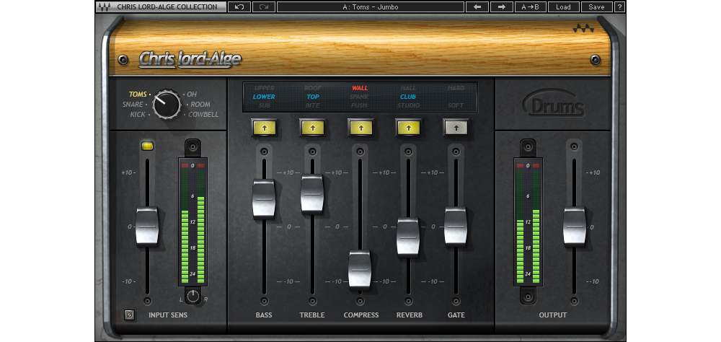Viewport: 721px width, 342px height.
Task: Click the BITE treble mode text
Action: 313,105
